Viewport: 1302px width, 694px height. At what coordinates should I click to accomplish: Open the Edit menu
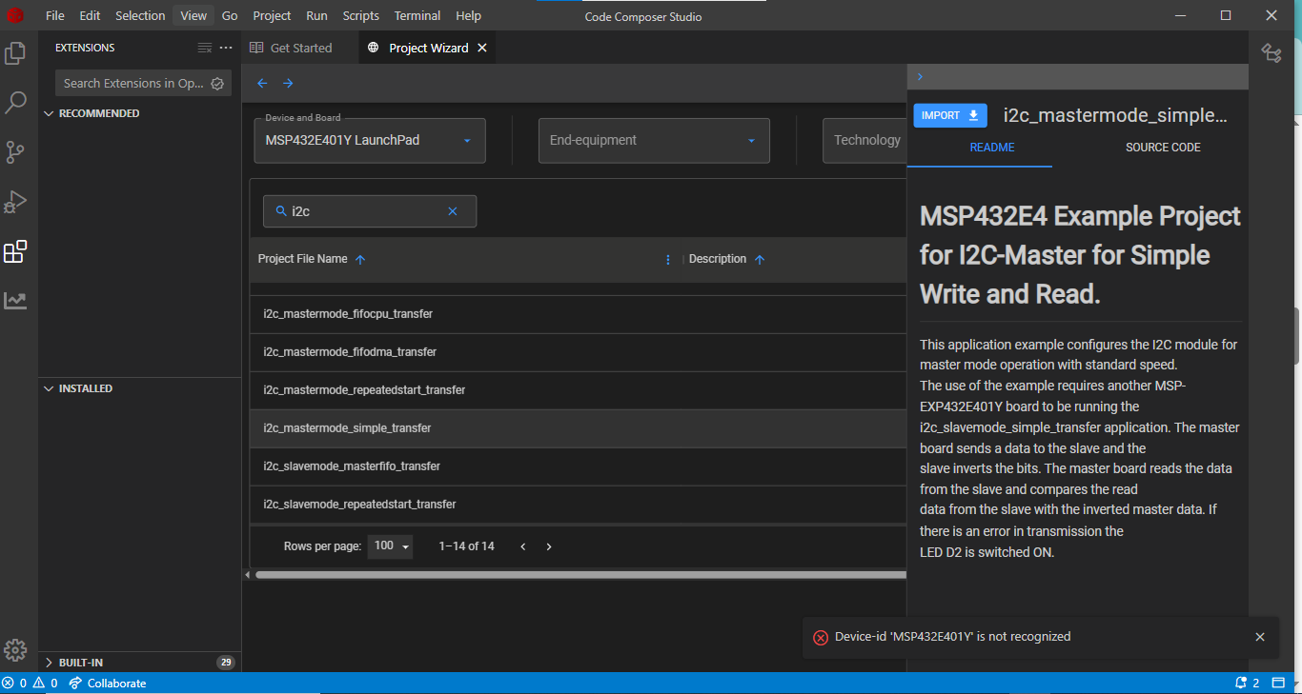pyautogui.click(x=90, y=15)
